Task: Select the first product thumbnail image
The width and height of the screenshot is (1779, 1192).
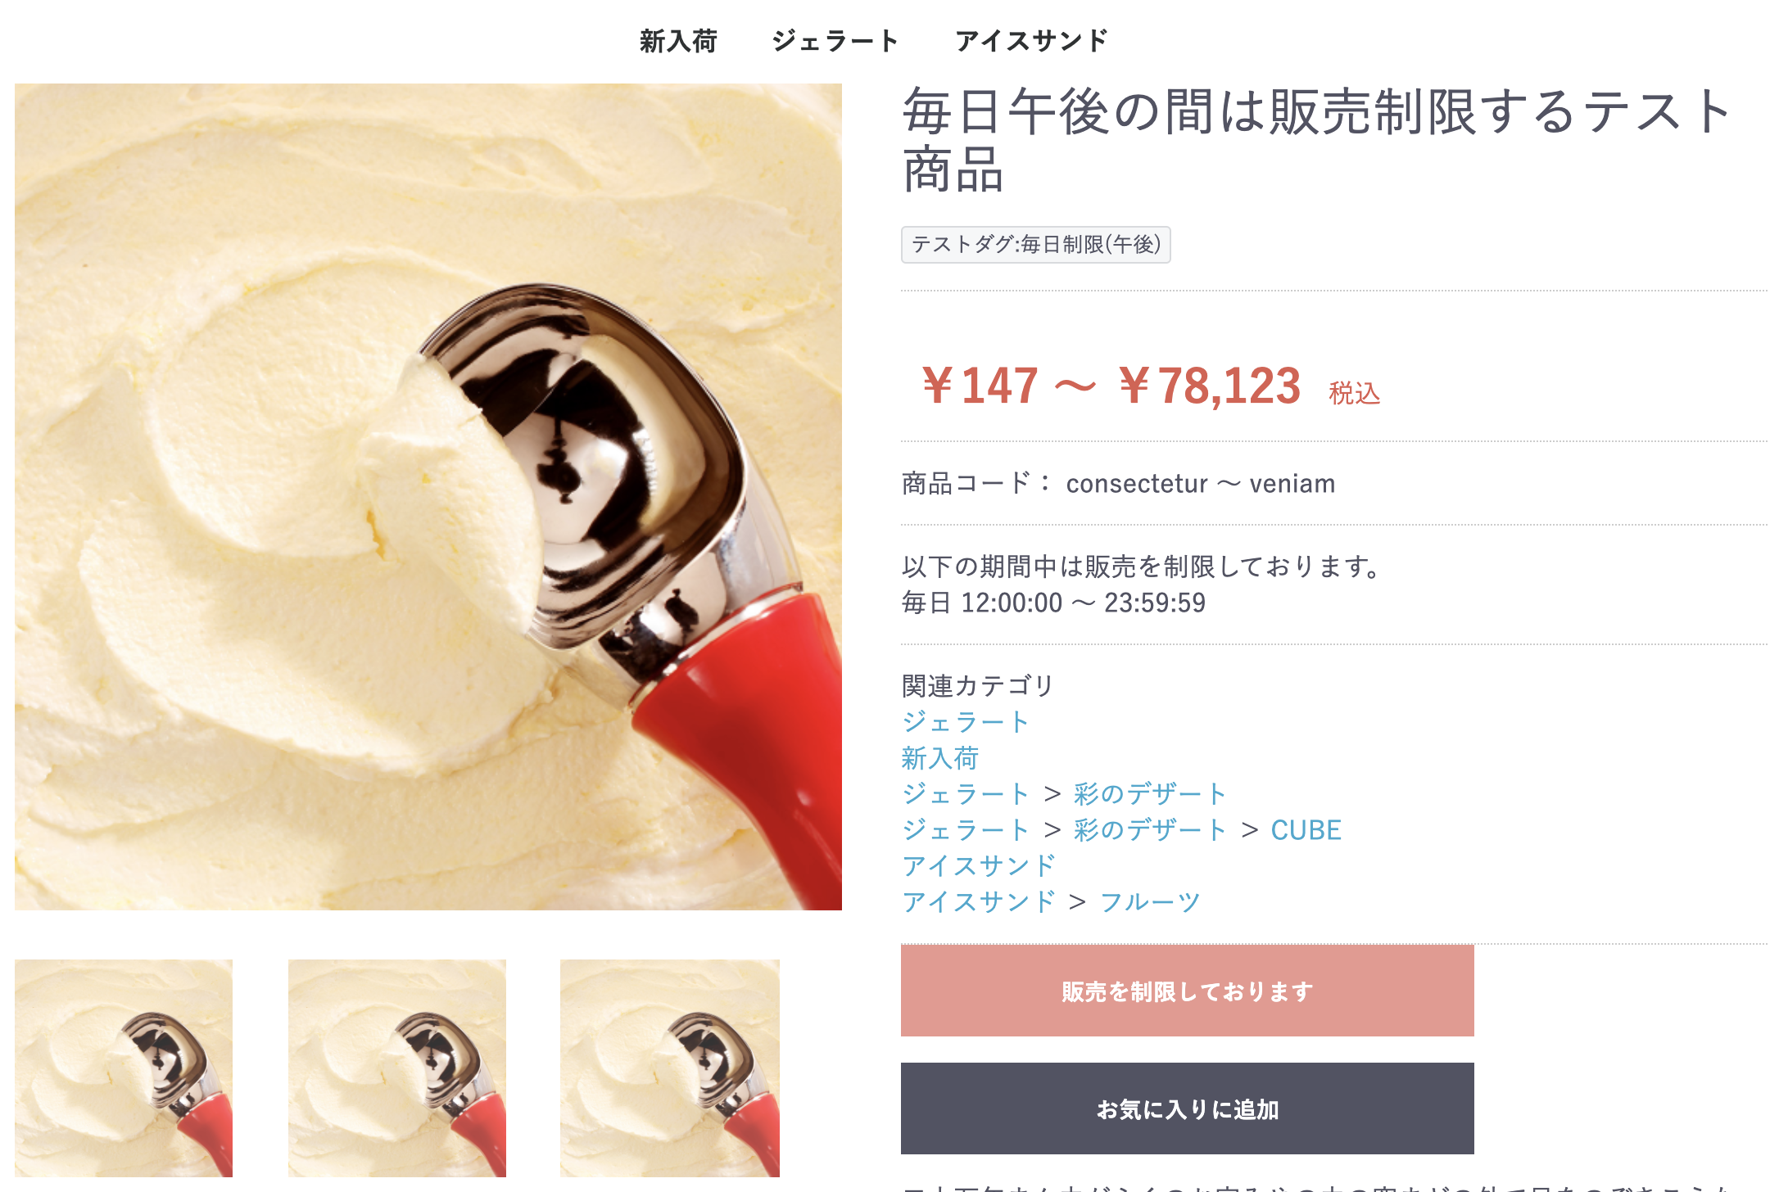Action: click(124, 1068)
